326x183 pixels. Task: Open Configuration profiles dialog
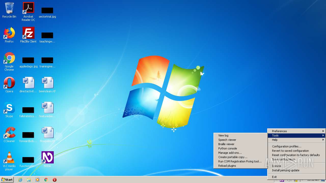296,146
